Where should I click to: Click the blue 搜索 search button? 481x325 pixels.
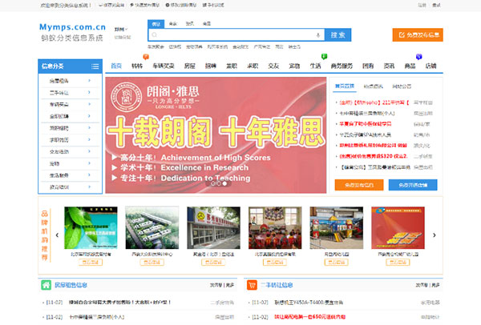[338, 35]
